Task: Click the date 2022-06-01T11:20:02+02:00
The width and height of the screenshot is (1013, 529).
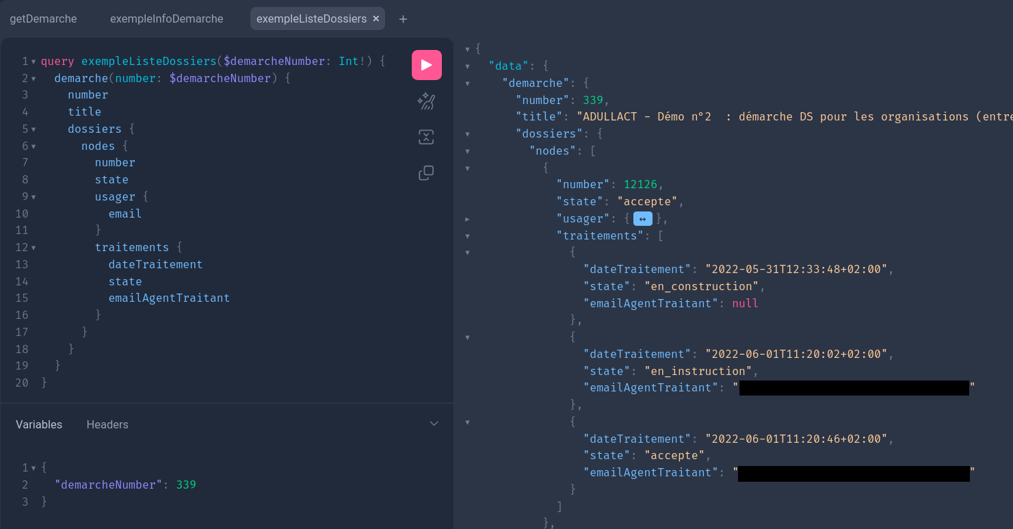Action: [x=796, y=354]
